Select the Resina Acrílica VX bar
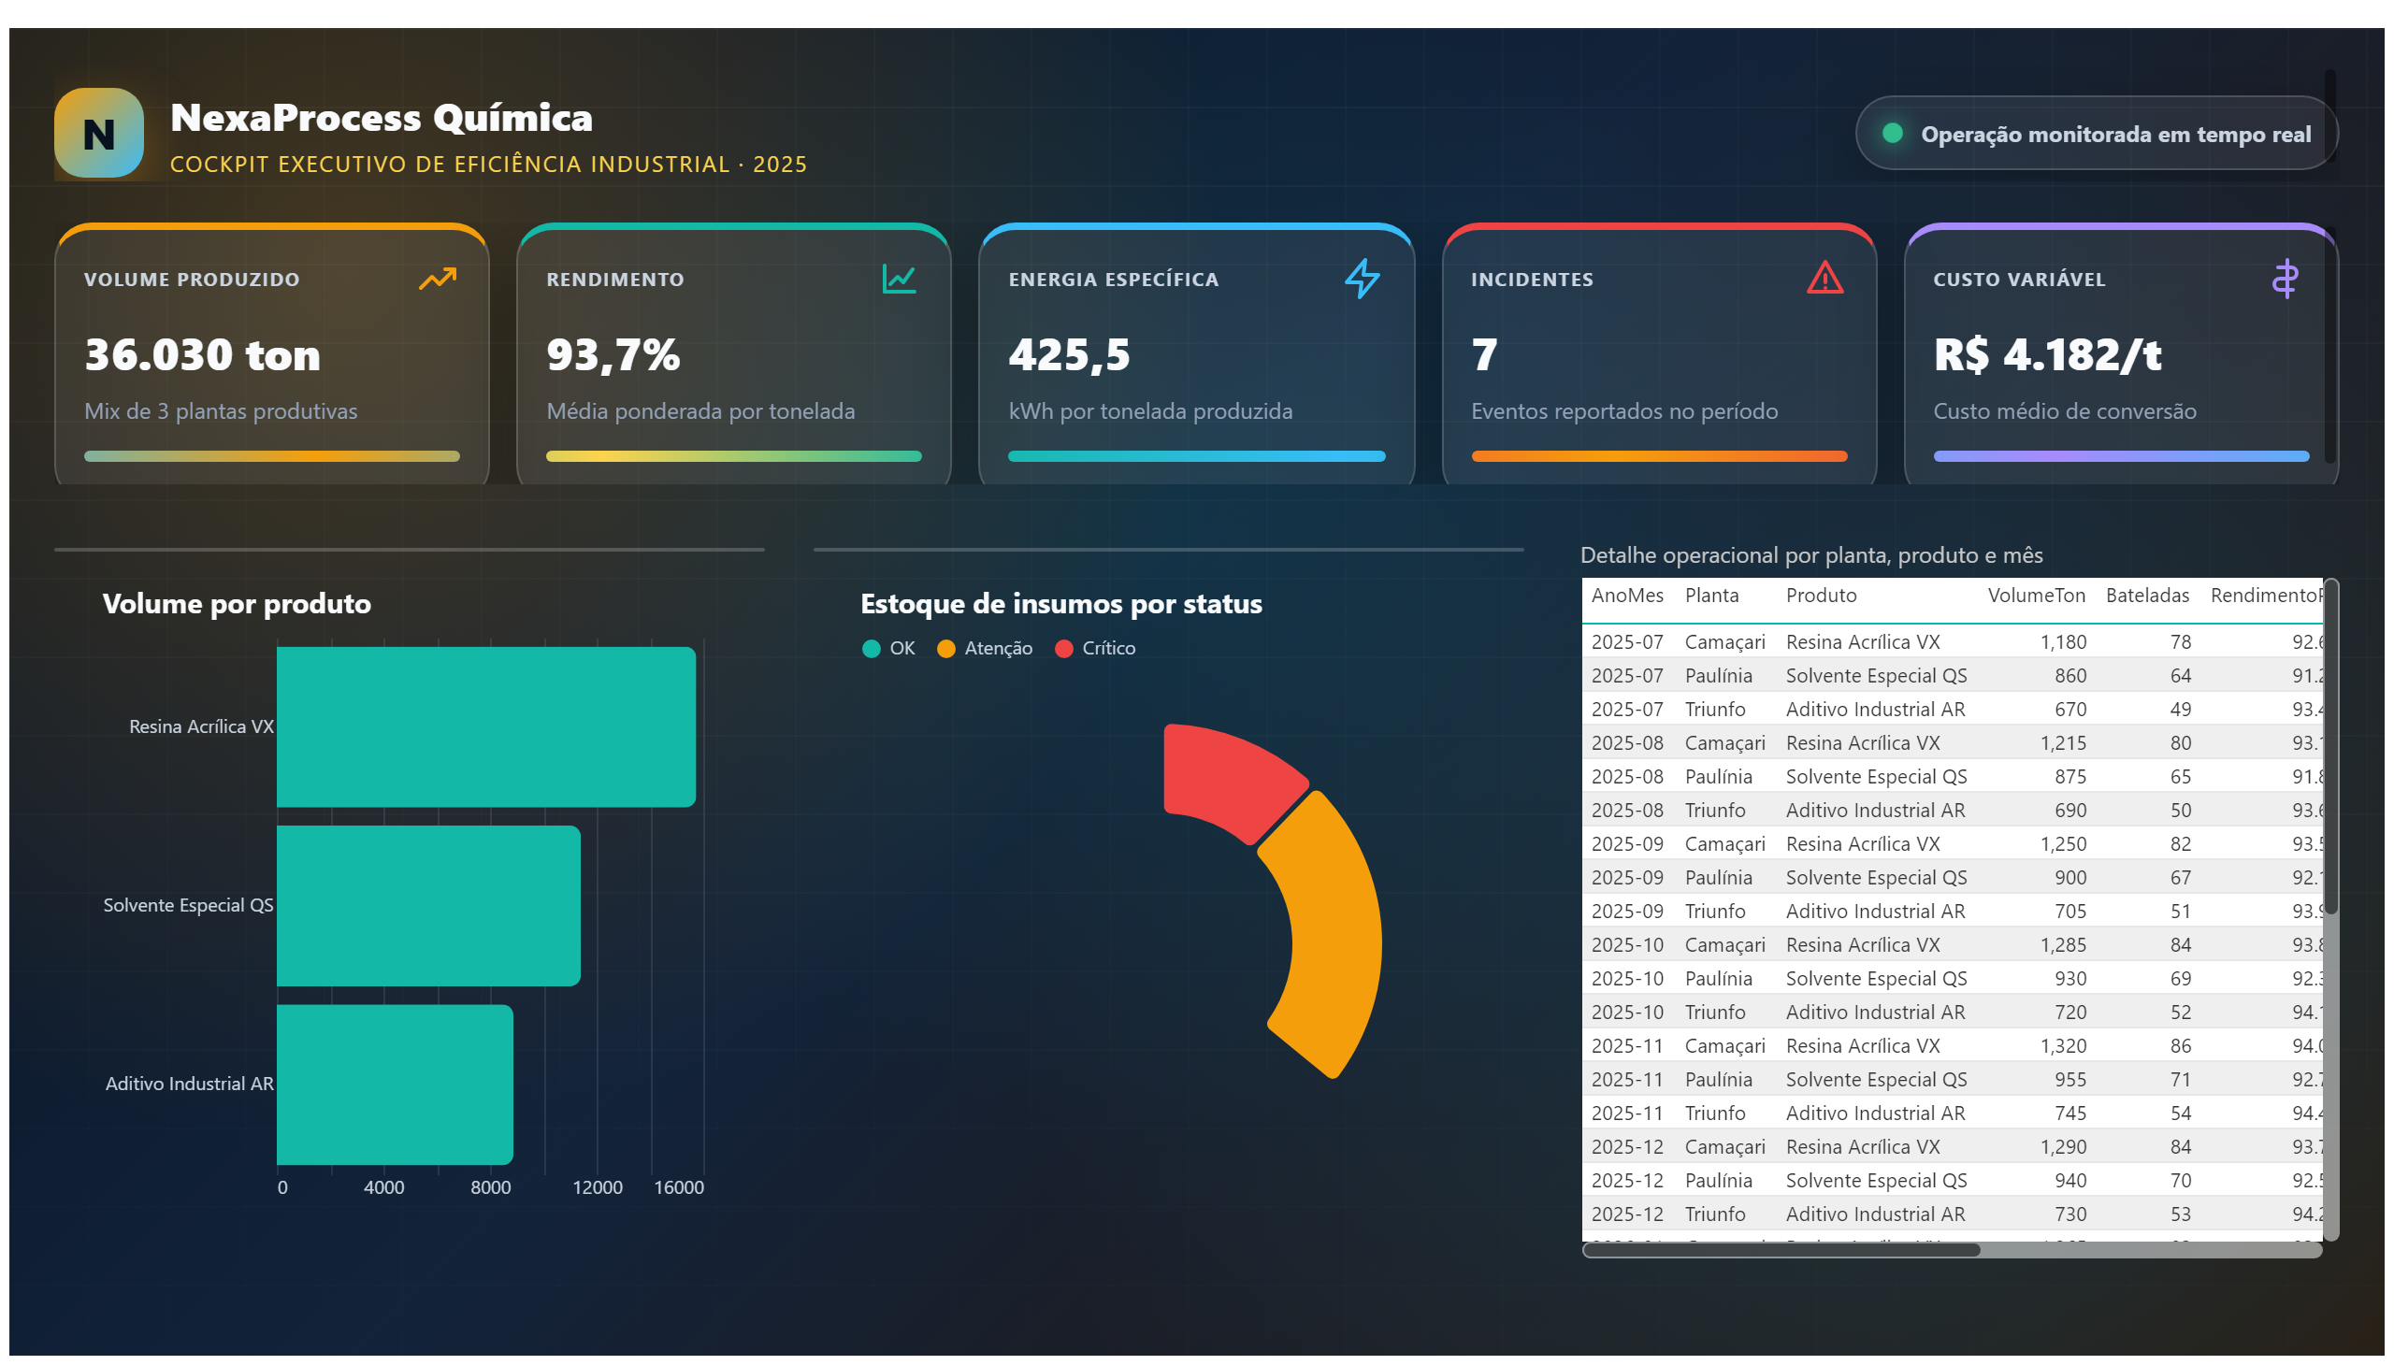 pos(485,726)
